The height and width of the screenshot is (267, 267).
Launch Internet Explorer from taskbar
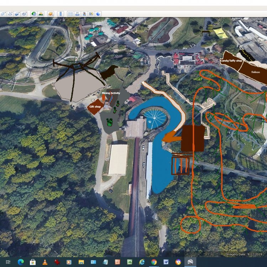[x=142, y=262]
